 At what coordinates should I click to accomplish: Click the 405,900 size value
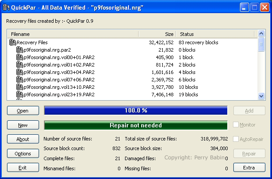(165, 57)
